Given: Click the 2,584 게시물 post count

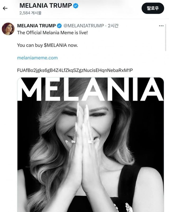Looking at the screenshot, I should (x=30, y=13).
